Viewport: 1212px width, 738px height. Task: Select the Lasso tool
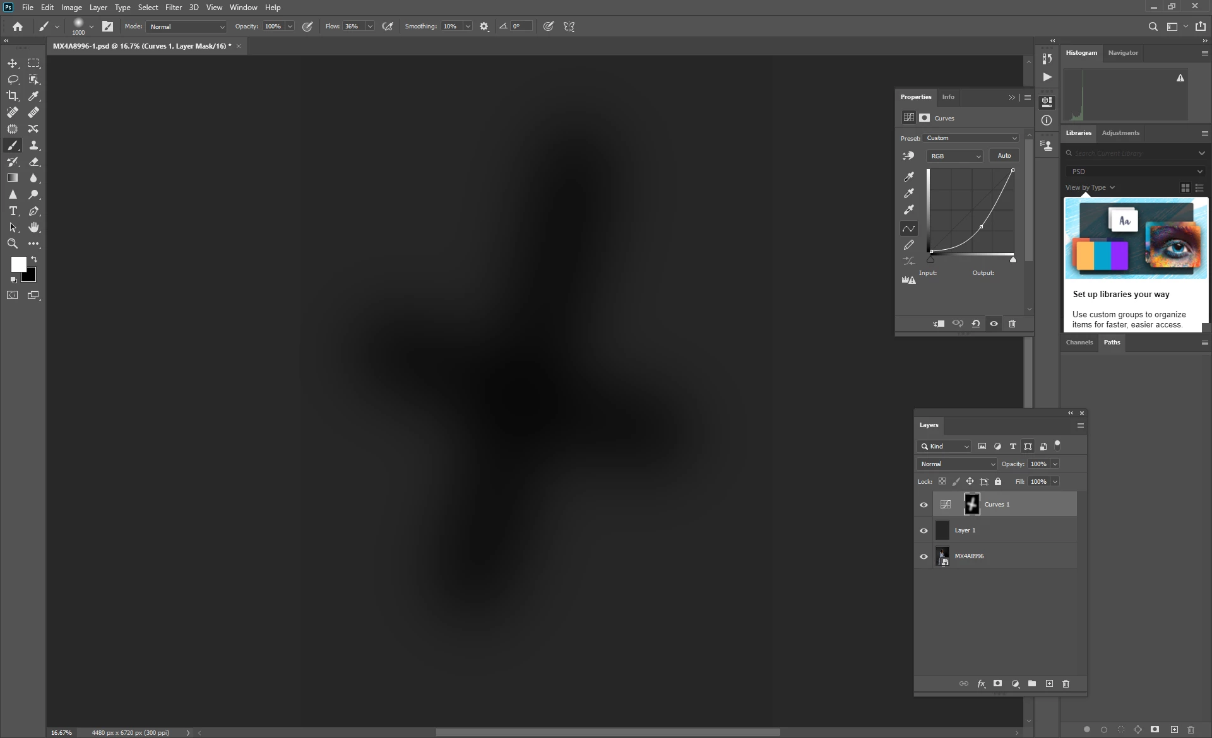[13, 79]
